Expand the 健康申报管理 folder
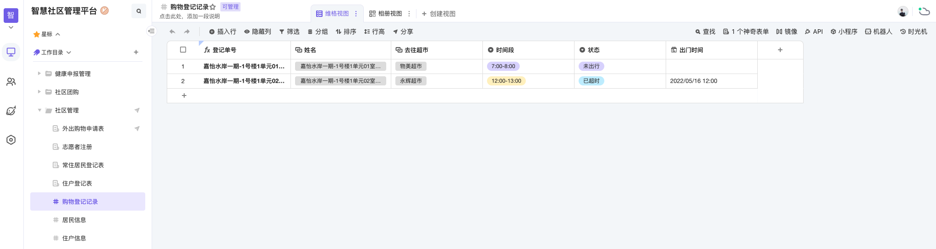The height and width of the screenshot is (249, 936). pos(39,74)
